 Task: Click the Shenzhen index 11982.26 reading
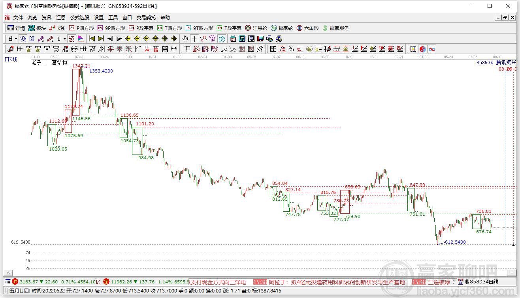(x=121, y=282)
